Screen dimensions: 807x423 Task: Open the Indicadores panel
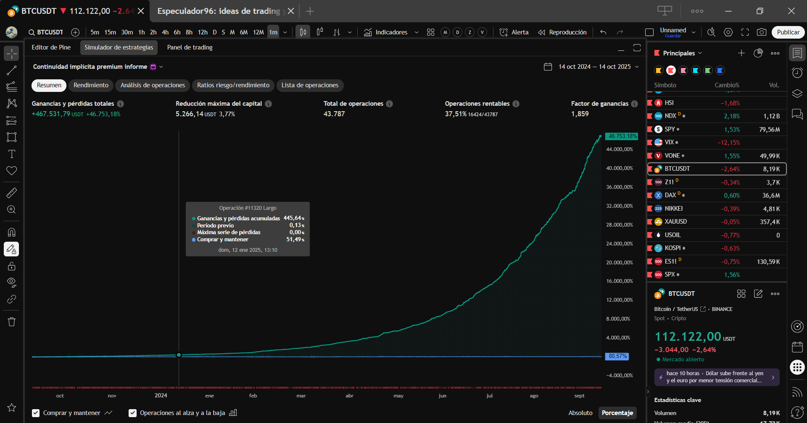pyautogui.click(x=386, y=32)
